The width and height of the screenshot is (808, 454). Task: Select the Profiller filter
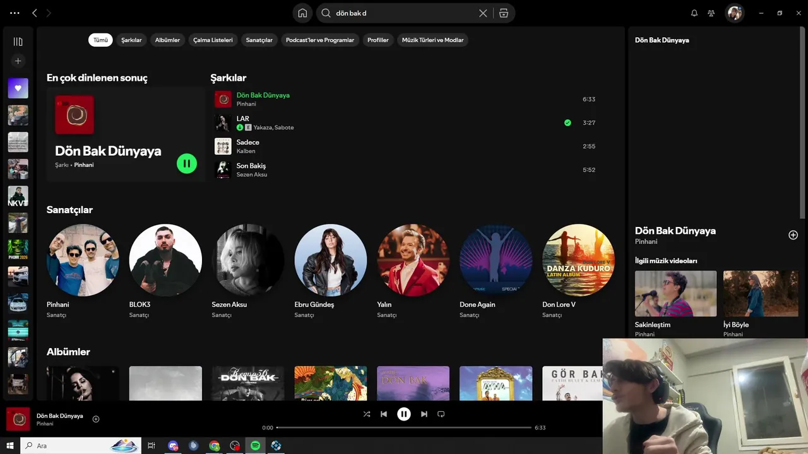tap(378, 40)
